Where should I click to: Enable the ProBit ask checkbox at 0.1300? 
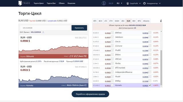click(150, 50)
